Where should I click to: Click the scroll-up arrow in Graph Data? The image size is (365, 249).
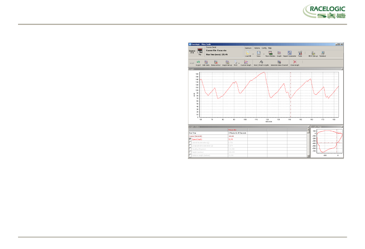pos(308,129)
